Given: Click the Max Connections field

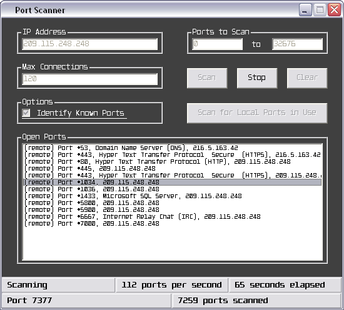Looking at the screenshot, I should pyautogui.click(x=89, y=79).
